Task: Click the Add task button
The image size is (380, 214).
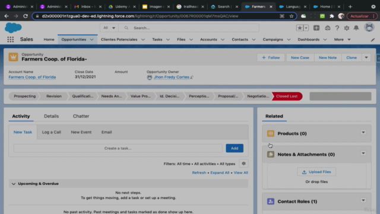Action: (x=235, y=148)
